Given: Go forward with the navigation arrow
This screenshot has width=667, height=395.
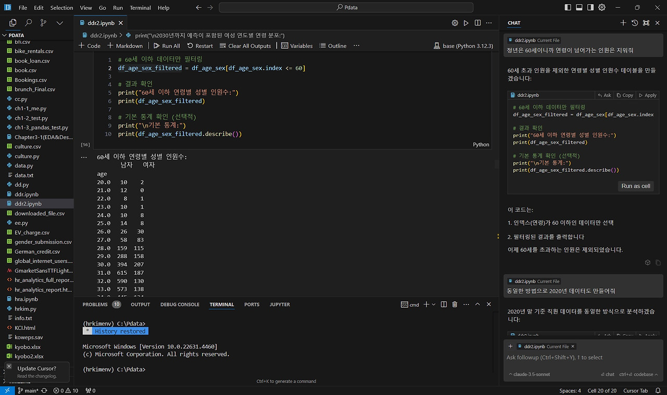Looking at the screenshot, I should tap(210, 8).
